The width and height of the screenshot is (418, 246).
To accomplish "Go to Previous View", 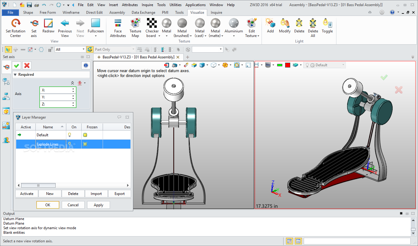I will 65,28.
